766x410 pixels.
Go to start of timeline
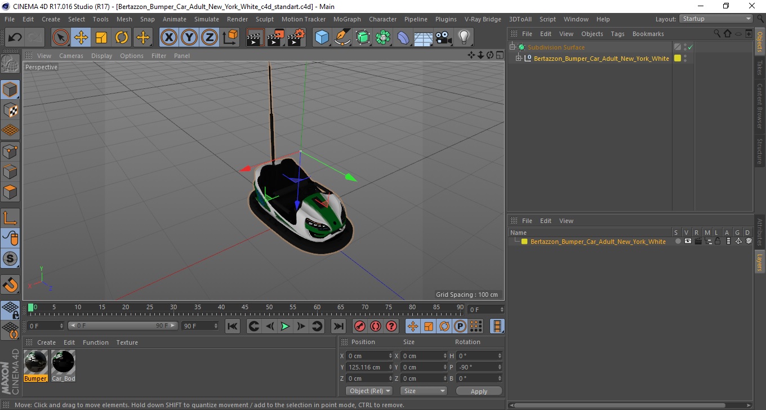pyautogui.click(x=232, y=326)
